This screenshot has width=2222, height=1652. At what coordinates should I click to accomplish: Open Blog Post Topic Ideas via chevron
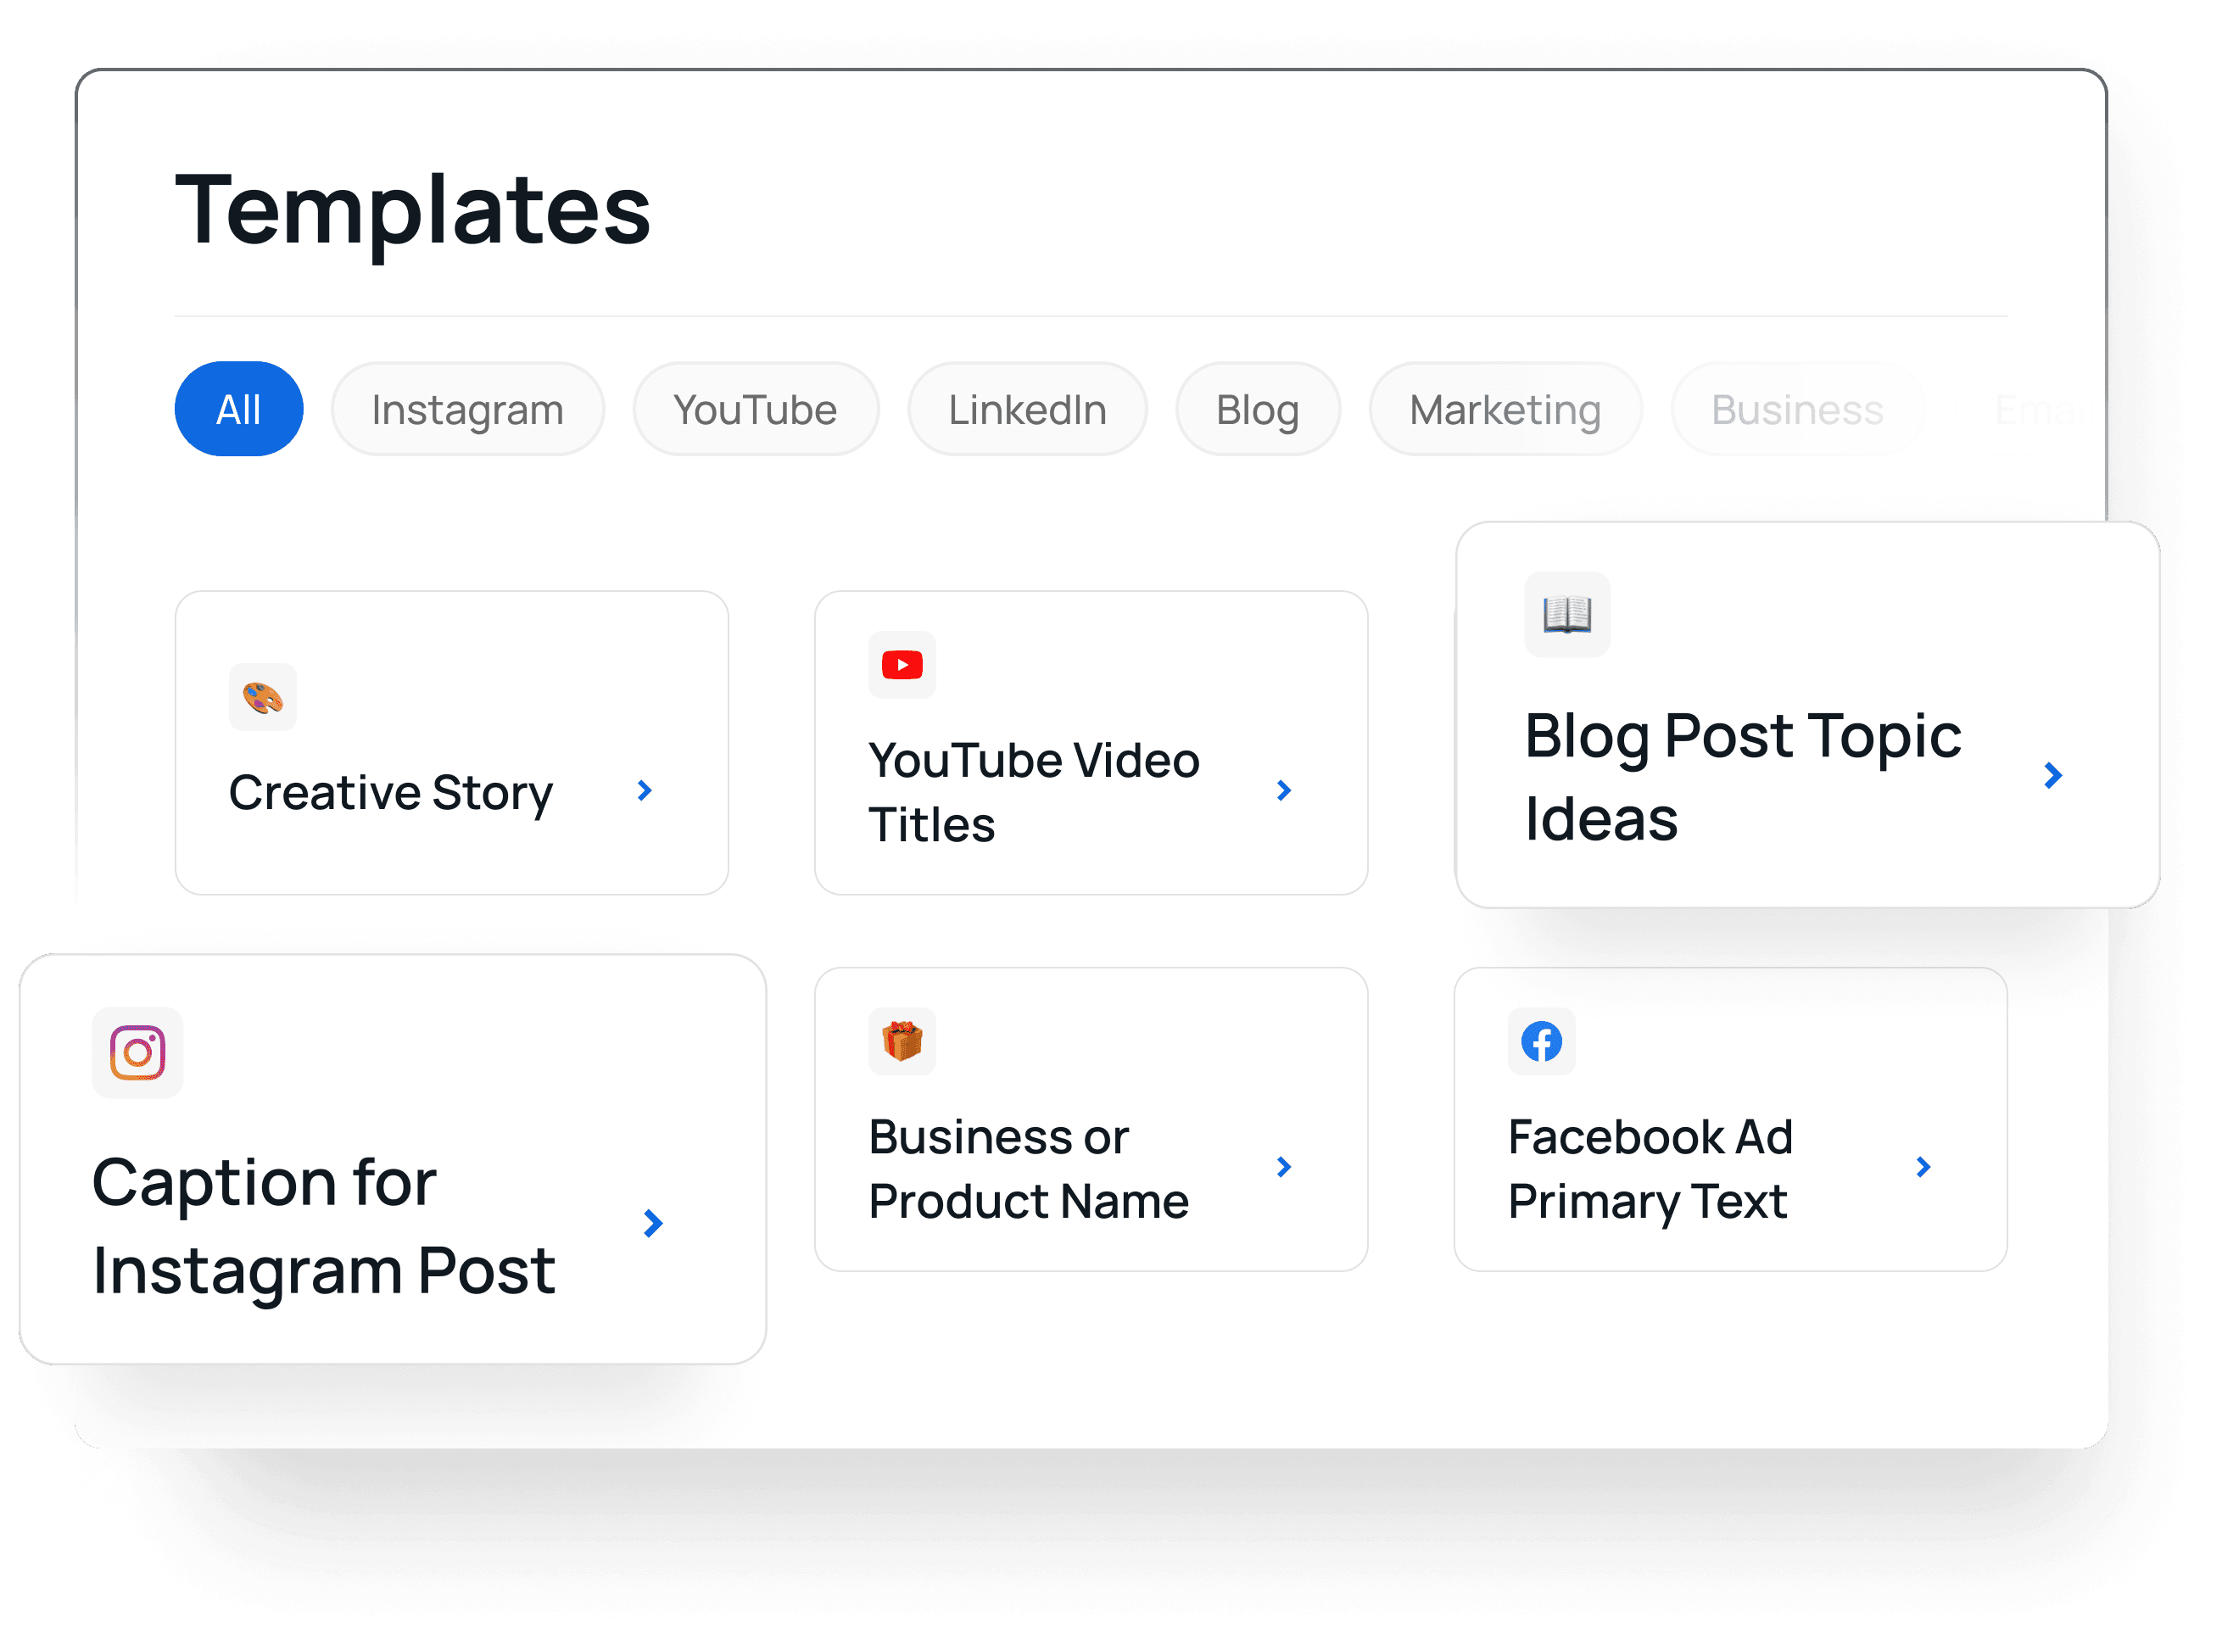pos(2052,775)
